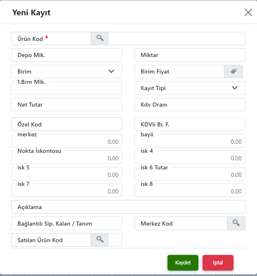Focus the Miktar input field
257x276 pixels.
(190, 55)
